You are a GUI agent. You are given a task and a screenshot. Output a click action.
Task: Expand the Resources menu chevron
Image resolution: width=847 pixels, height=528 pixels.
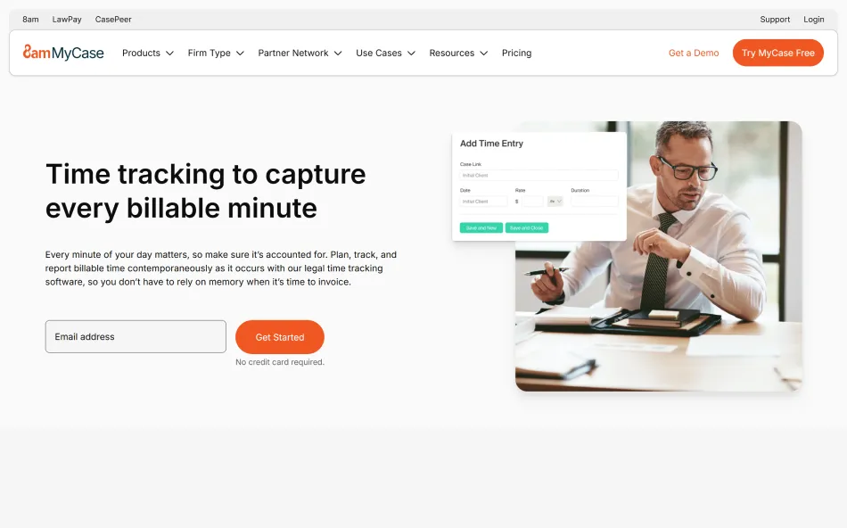click(x=483, y=53)
